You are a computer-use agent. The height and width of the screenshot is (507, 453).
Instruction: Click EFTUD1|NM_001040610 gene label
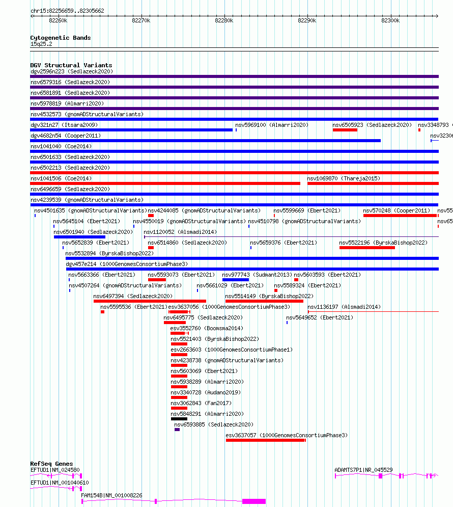pos(60,483)
